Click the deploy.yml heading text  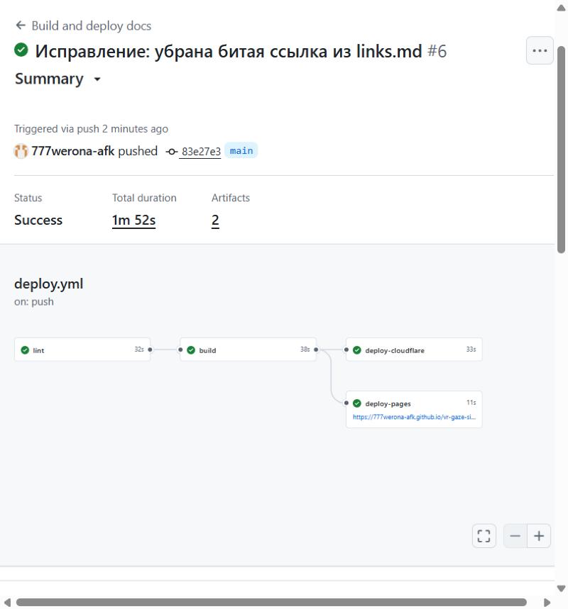(48, 284)
